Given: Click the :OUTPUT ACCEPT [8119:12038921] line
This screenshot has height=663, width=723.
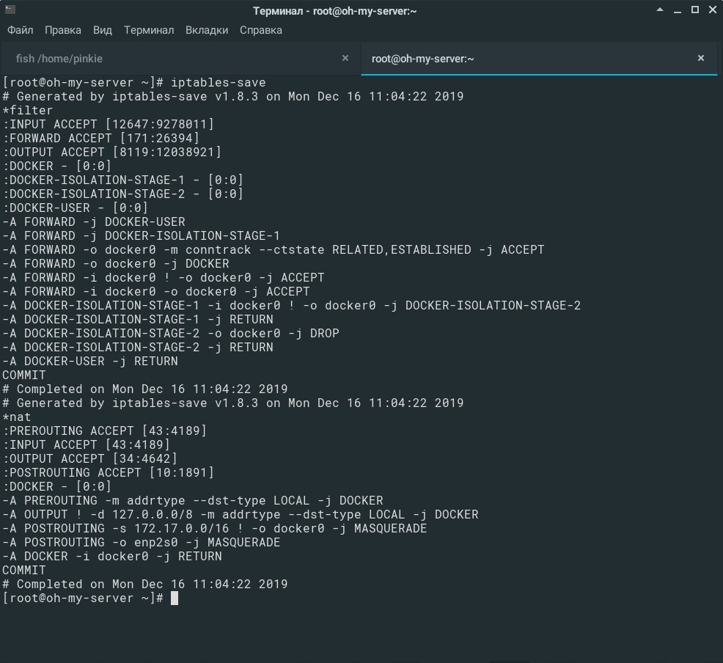Looking at the screenshot, I should pos(112,152).
